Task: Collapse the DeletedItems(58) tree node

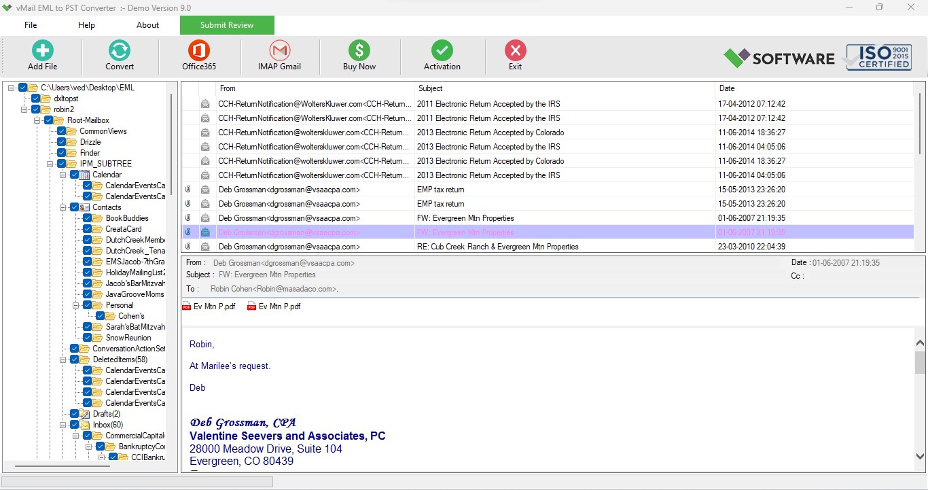Action: (x=63, y=360)
